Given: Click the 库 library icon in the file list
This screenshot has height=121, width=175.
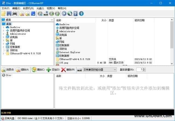Looking at the screenshot, I should [x=57, y=38].
